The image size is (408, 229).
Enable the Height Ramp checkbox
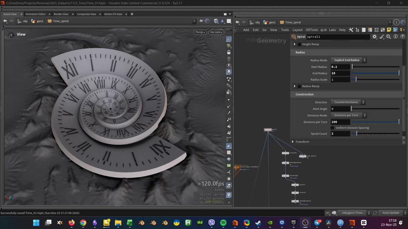pyautogui.click(x=299, y=44)
